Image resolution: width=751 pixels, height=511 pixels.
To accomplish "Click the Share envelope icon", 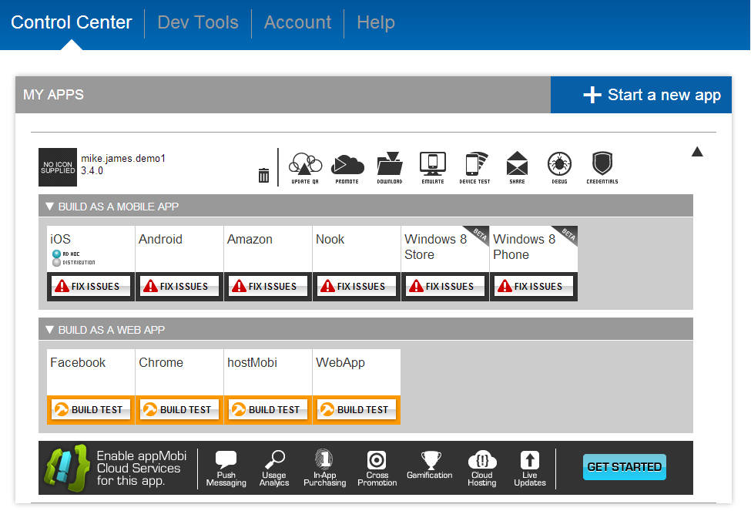I will [517, 168].
